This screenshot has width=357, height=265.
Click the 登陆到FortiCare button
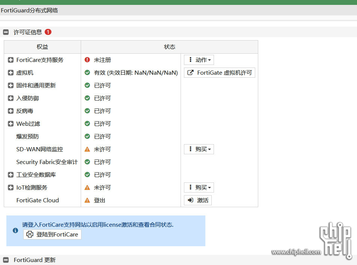52,234
